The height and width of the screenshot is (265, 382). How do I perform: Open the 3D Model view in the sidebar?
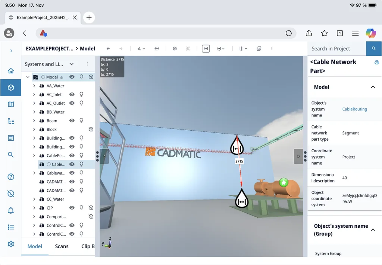tap(10, 88)
